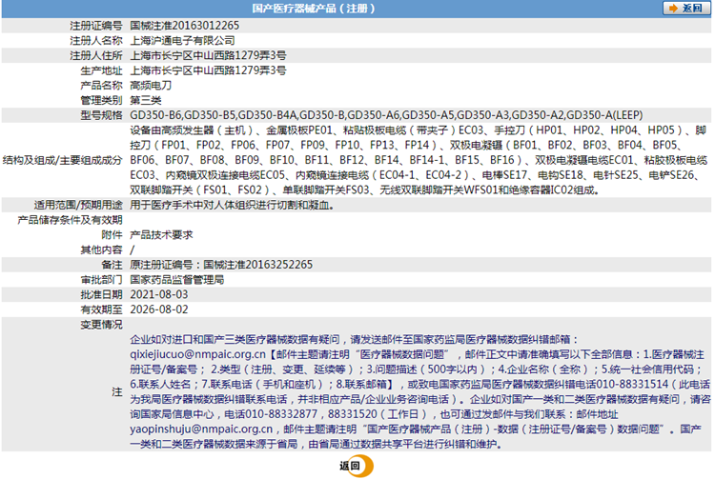Viewport: 715px width, 479px height.
Task: Click the 返回 button at top right
Action: click(x=686, y=9)
